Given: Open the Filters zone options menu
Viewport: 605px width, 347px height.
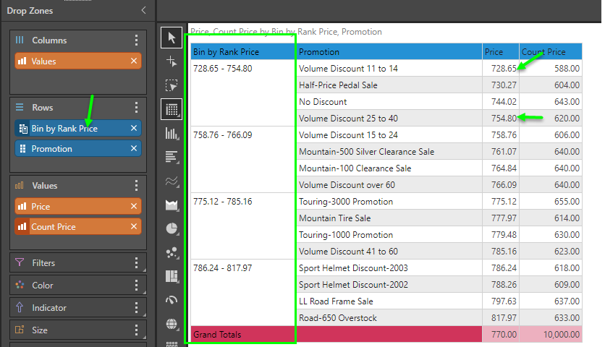Looking at the screenshot, I should point(136,263).
